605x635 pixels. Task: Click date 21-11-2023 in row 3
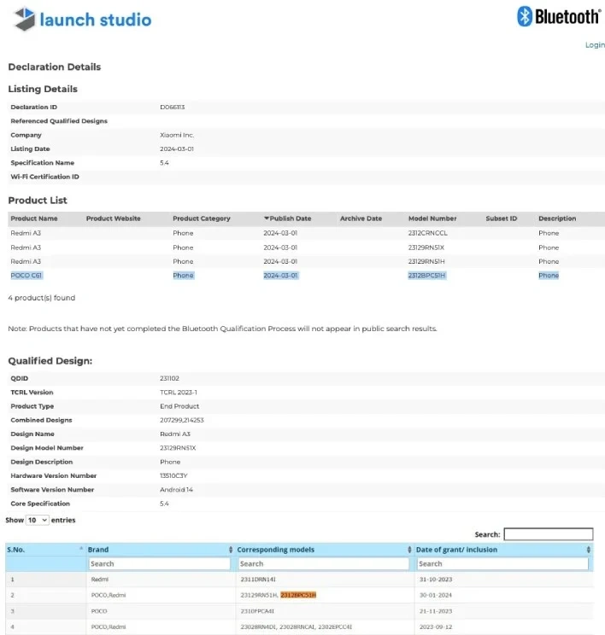point(436,611)
